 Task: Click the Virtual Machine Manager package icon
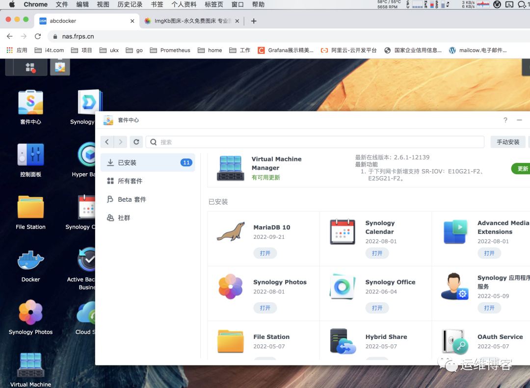point(231,168)
